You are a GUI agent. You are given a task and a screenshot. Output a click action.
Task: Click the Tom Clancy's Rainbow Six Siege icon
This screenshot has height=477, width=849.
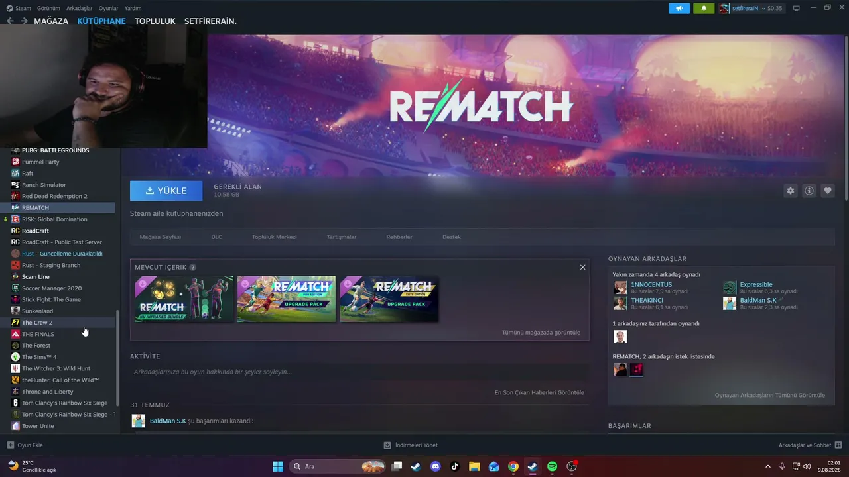[15, 403]
